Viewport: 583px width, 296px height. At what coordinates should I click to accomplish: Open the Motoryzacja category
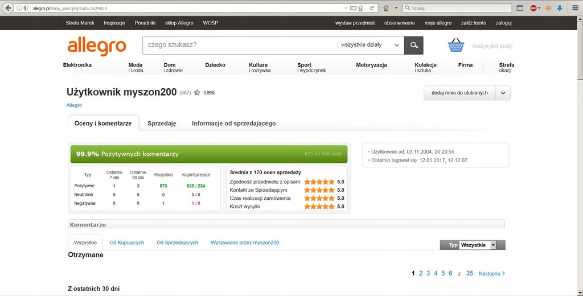[x=371, y=65]
